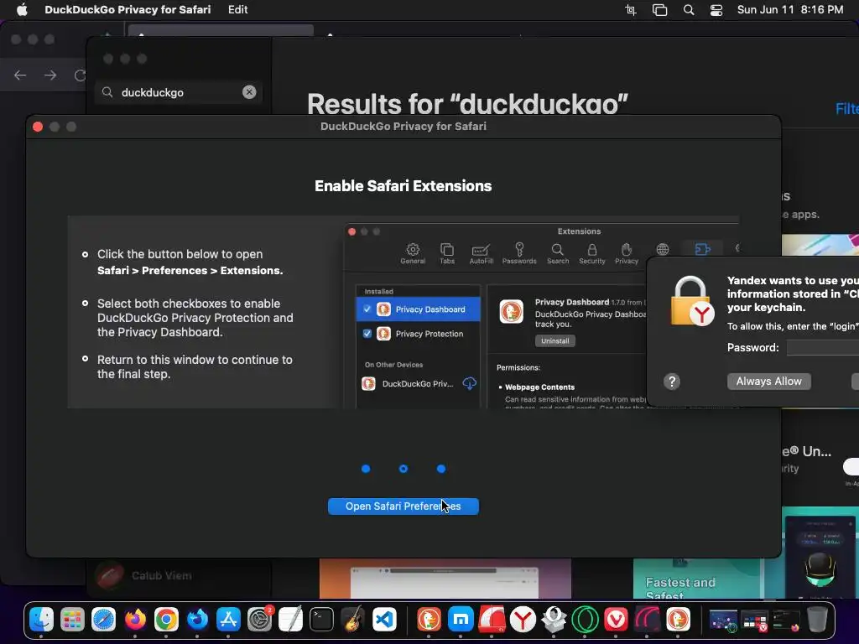
Task: Click Always Allow in Yandex keychain dialog
Action: click(768, 382)
